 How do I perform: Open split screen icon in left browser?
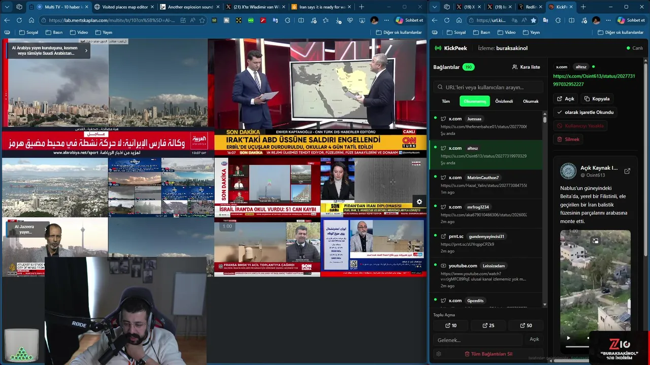[x=301, y=20]
